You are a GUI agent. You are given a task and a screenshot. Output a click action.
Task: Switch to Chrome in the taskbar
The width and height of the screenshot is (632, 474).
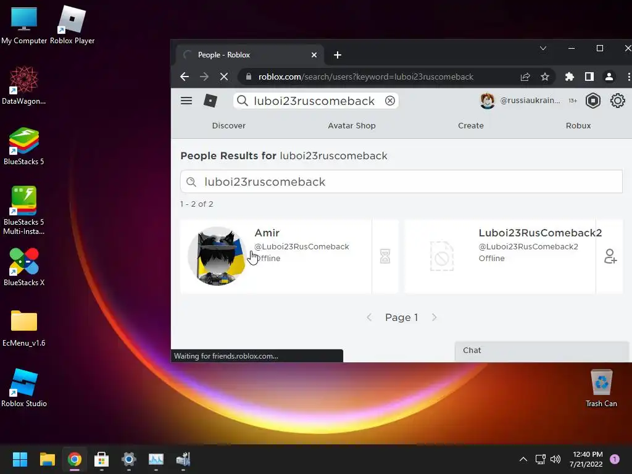click(x=75, y=459)
